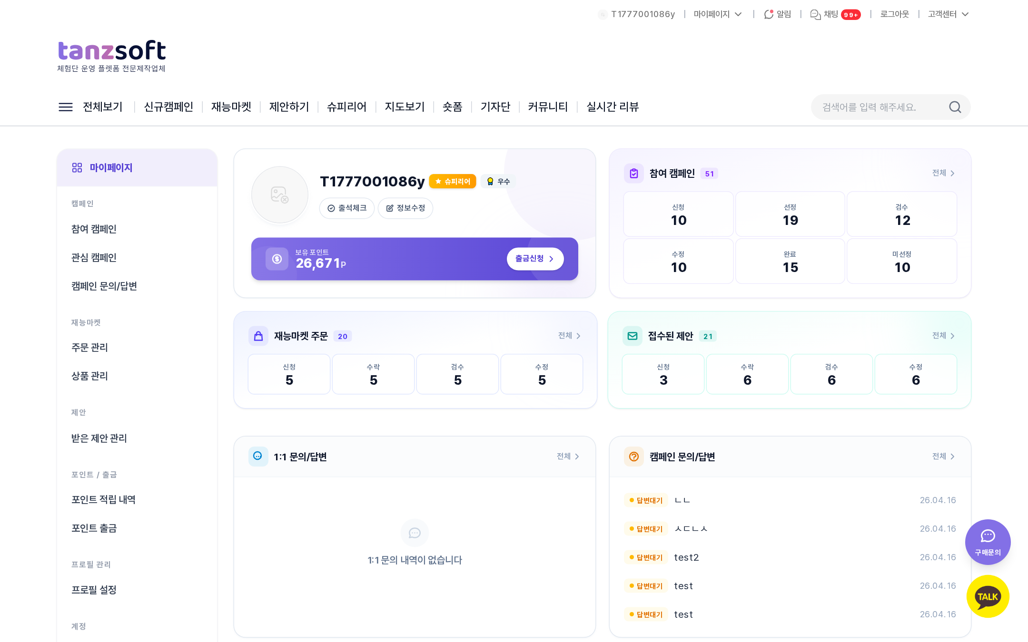Image resolution: width=1028 pixels, height=642 pixels.
Task: Click username T1777001086y in top bar
Action: (x=643, y=14)
